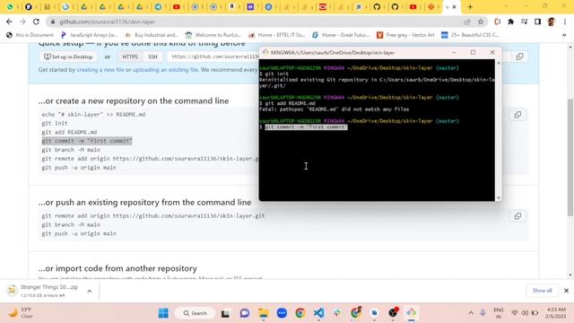The width and height of the screenshot is (574, 323).
Task: Open Chrome extensions puzzle icon
Action: (510, 22)
